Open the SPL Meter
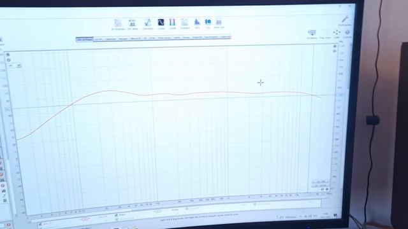Viewport: 408px width, 229px height. click(x=133, y=24)
